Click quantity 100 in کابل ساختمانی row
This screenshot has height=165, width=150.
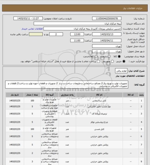click(x=32, y=101)
